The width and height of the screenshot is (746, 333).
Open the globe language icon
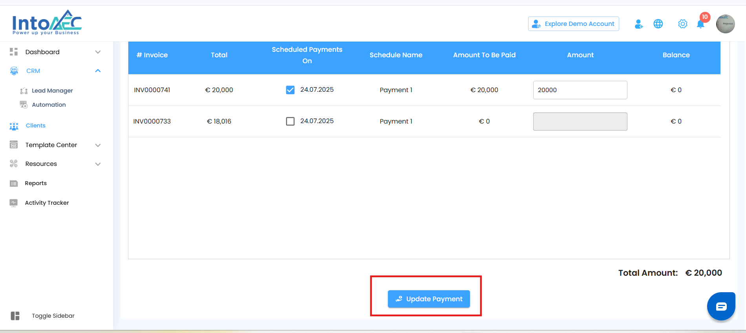click(x=658, y=24)
